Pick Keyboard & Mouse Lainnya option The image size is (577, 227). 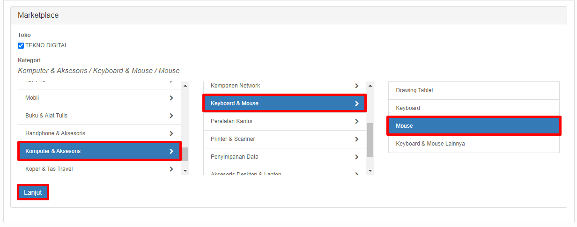coord(473,144)
